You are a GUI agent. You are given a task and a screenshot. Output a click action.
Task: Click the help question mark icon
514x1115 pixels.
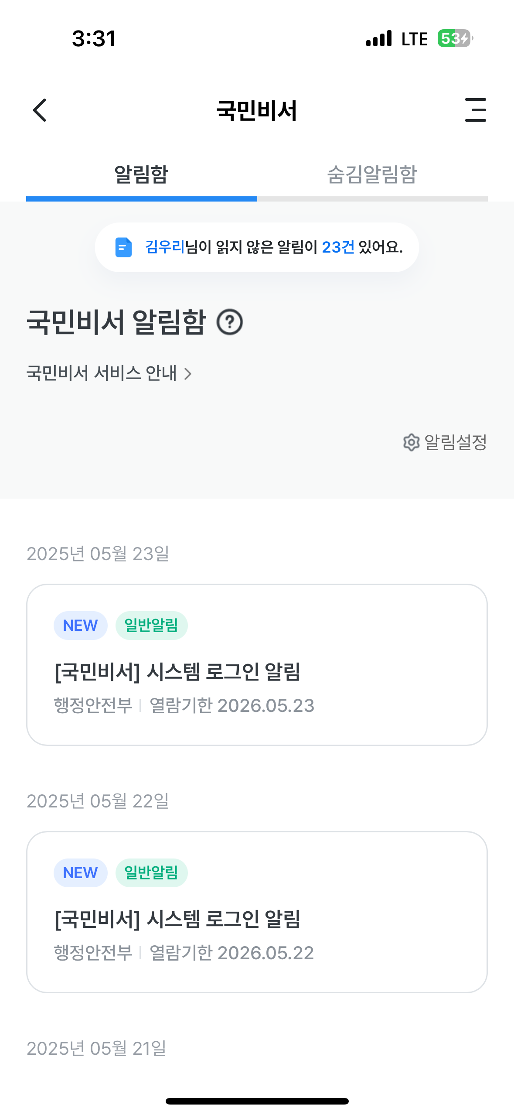tap(230, 322)
